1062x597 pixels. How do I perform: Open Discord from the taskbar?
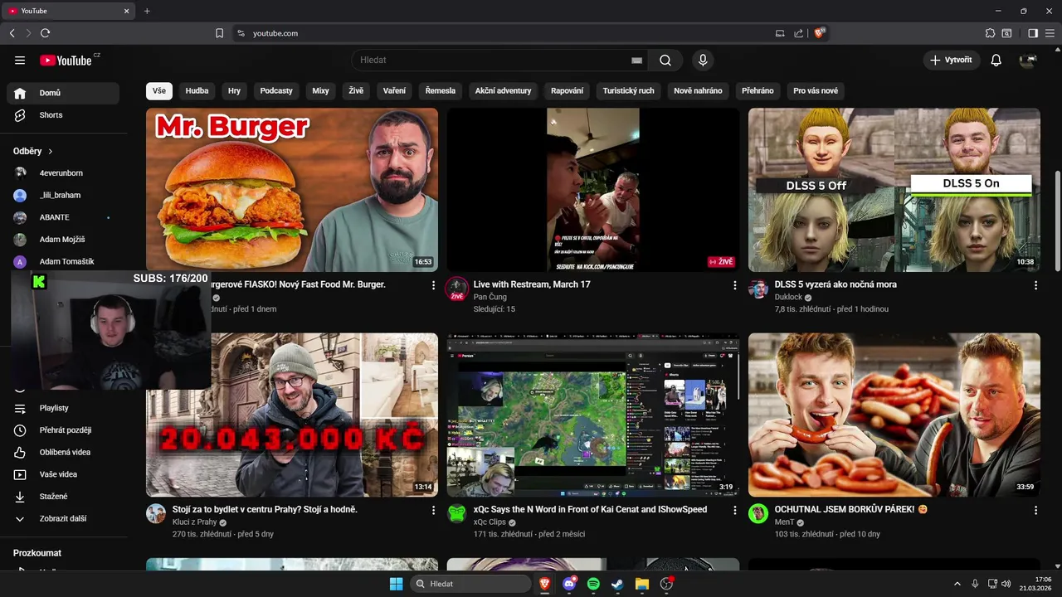coord(569,584)
